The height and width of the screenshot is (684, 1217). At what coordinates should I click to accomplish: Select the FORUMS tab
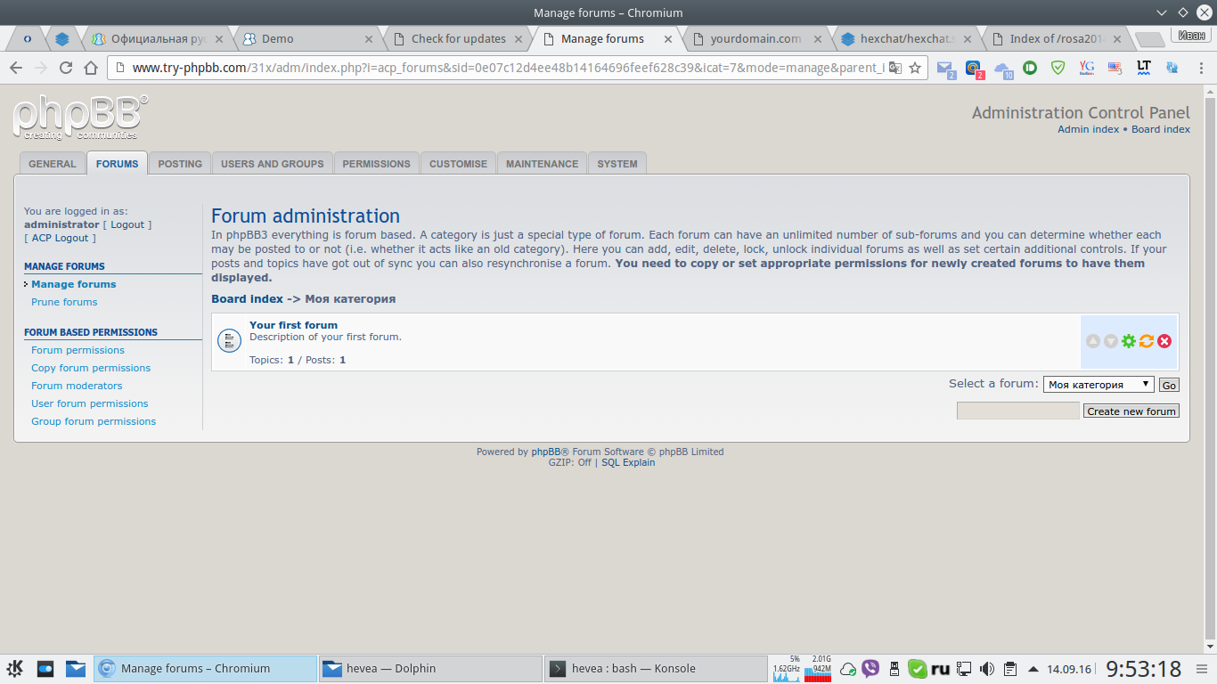118,164
